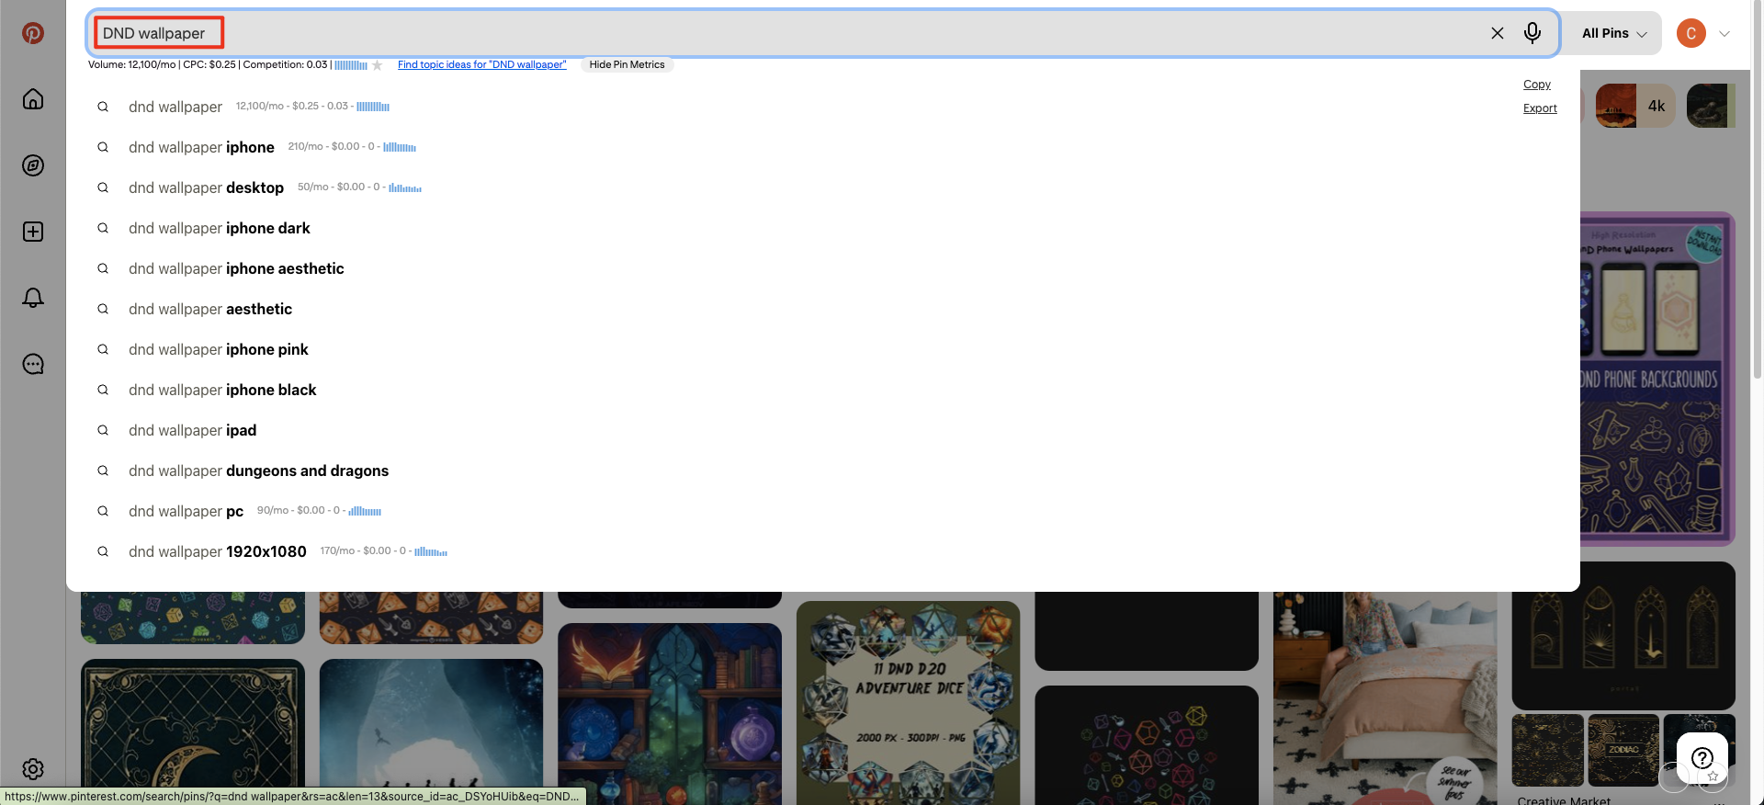This screenshot has height=805, width=1764.
Task: Choose 'dnd wallpaper iphone aesthetic' suggestion
Action: click(x=236, y=268)
